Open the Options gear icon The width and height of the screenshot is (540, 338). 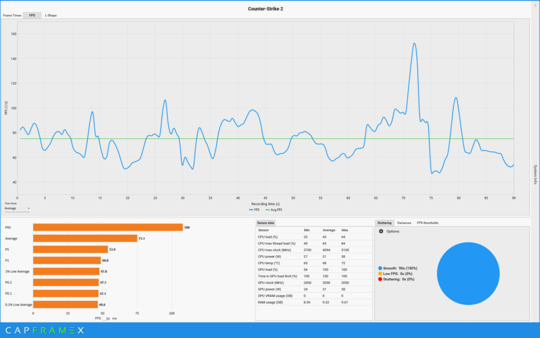pyautogui.click(x=381, y=231)
